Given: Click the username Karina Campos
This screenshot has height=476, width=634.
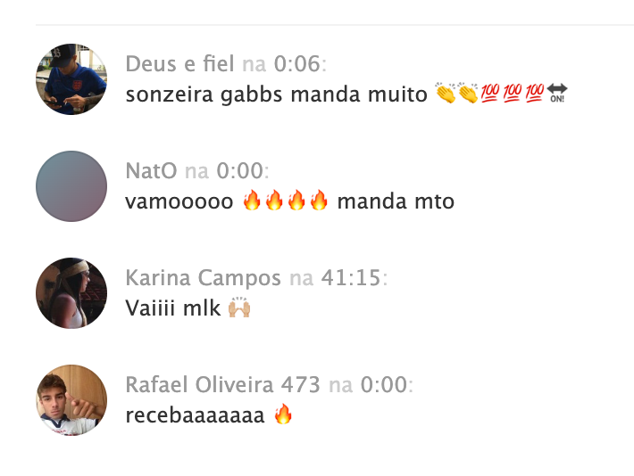Looking at the screenshot, I should pos(203,278).
